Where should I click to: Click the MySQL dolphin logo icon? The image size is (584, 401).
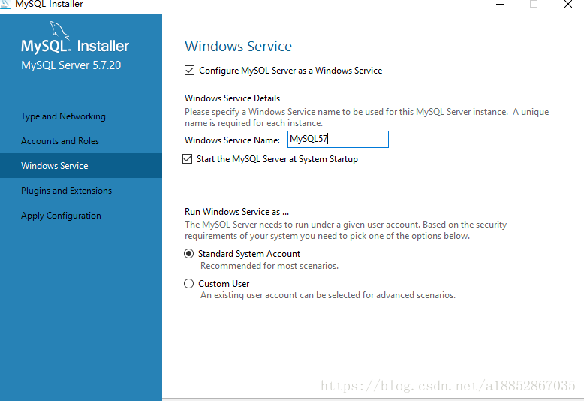tap(59, 30)
